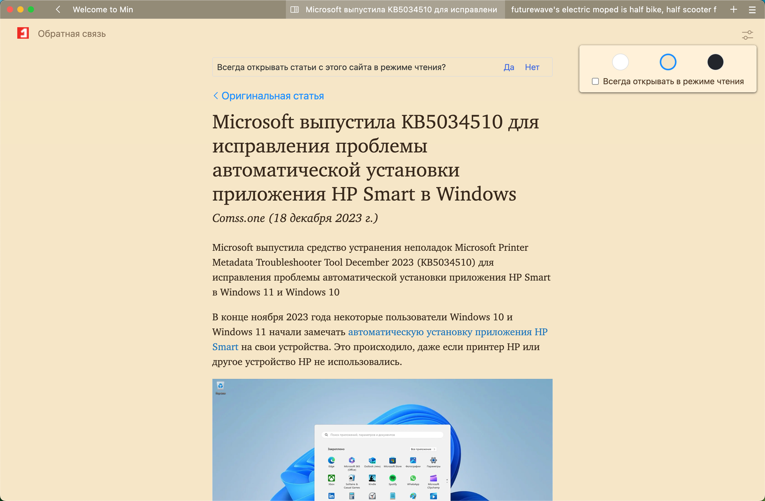Select the Microsoft выпустила KB5034510 tab
Viewport: 765px width, 501px height.
[395, 9]
